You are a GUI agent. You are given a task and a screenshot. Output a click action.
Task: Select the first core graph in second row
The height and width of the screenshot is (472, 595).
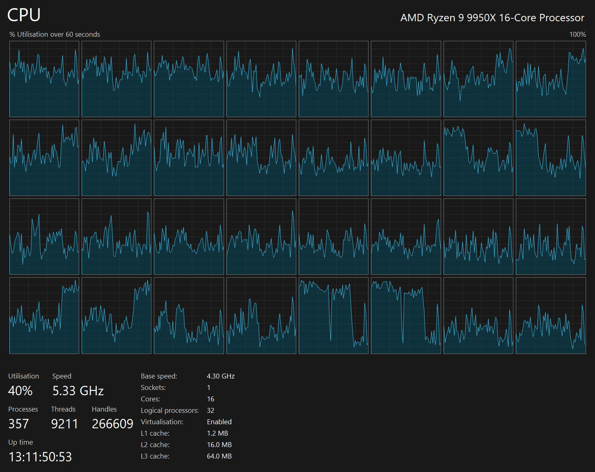pyautogui.click(x=44, y=158)
